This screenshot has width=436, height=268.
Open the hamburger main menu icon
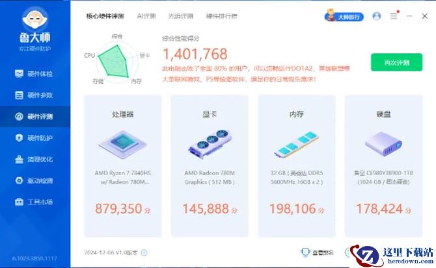[394, 16]
